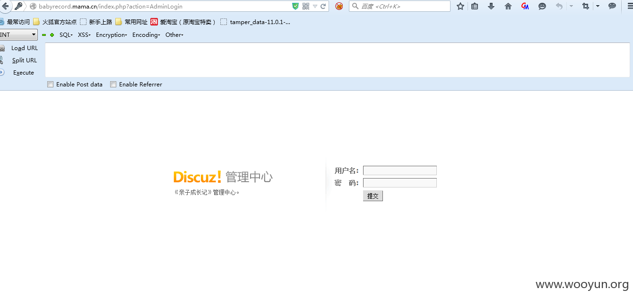The image size is (633, 298).
Task: Open tamper_data-11.0.1 bookmark
Action: point(255,22)
